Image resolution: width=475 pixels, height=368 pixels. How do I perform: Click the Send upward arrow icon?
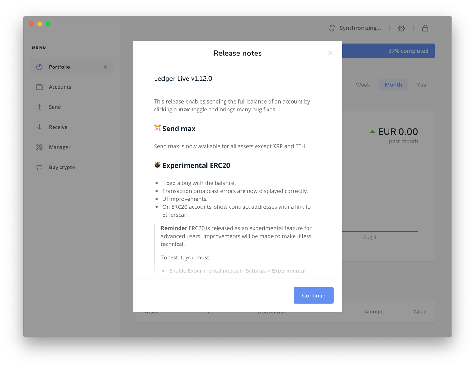click(x=39, y=107)
